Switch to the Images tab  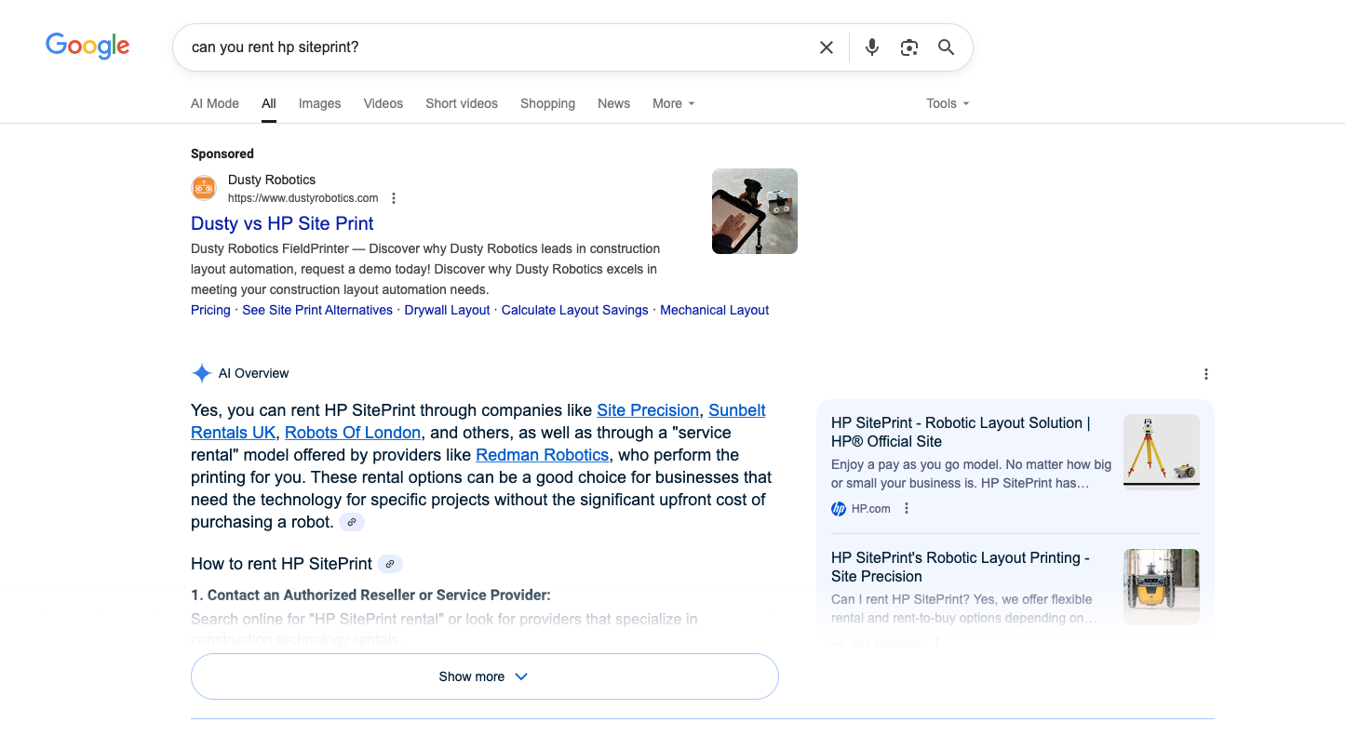point(319,103)
